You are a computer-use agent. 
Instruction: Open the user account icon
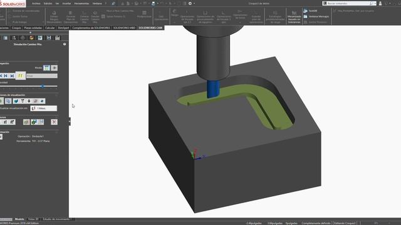click(380, 4)
